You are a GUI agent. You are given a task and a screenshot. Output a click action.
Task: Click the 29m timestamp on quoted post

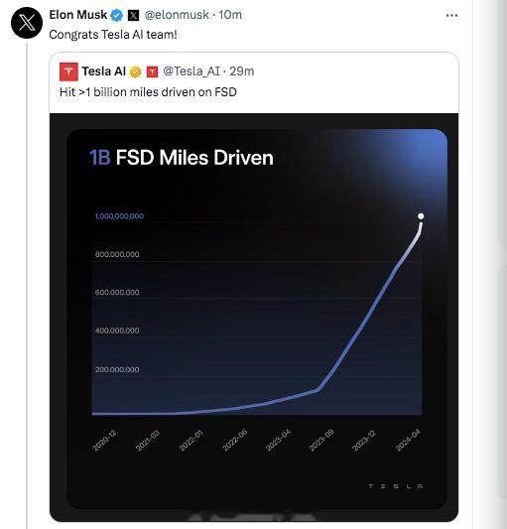click(242, 71)
